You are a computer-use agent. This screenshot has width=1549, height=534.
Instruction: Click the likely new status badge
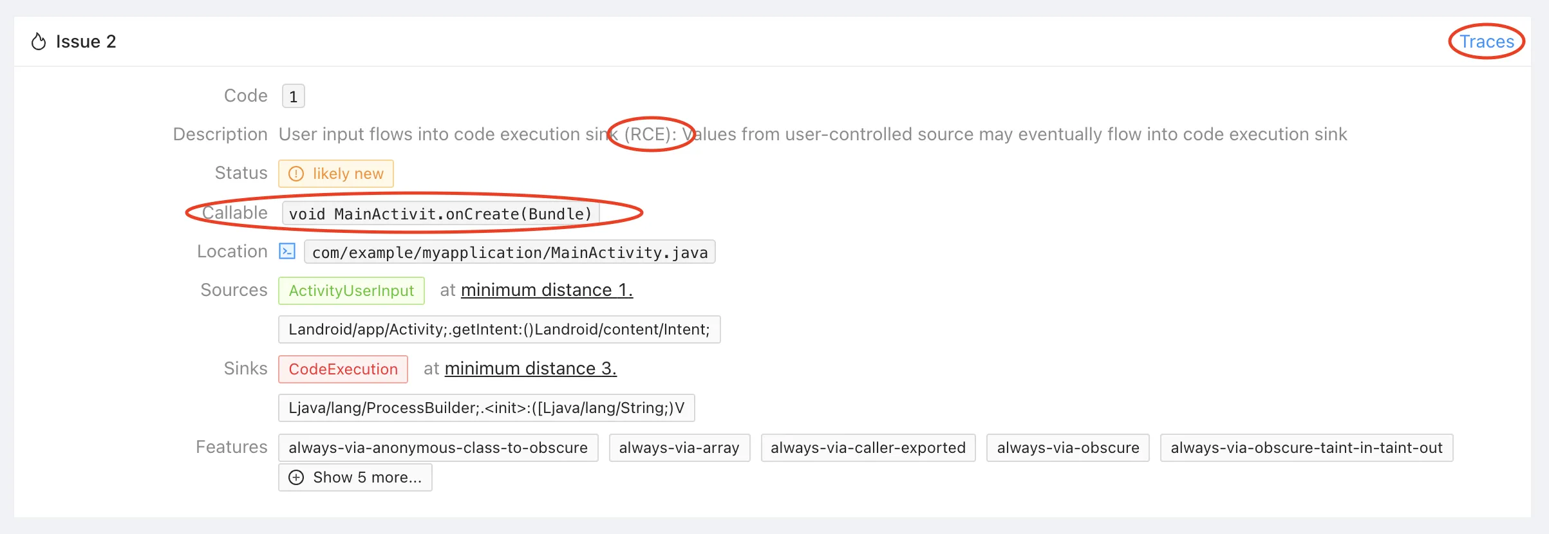(335, 174)
